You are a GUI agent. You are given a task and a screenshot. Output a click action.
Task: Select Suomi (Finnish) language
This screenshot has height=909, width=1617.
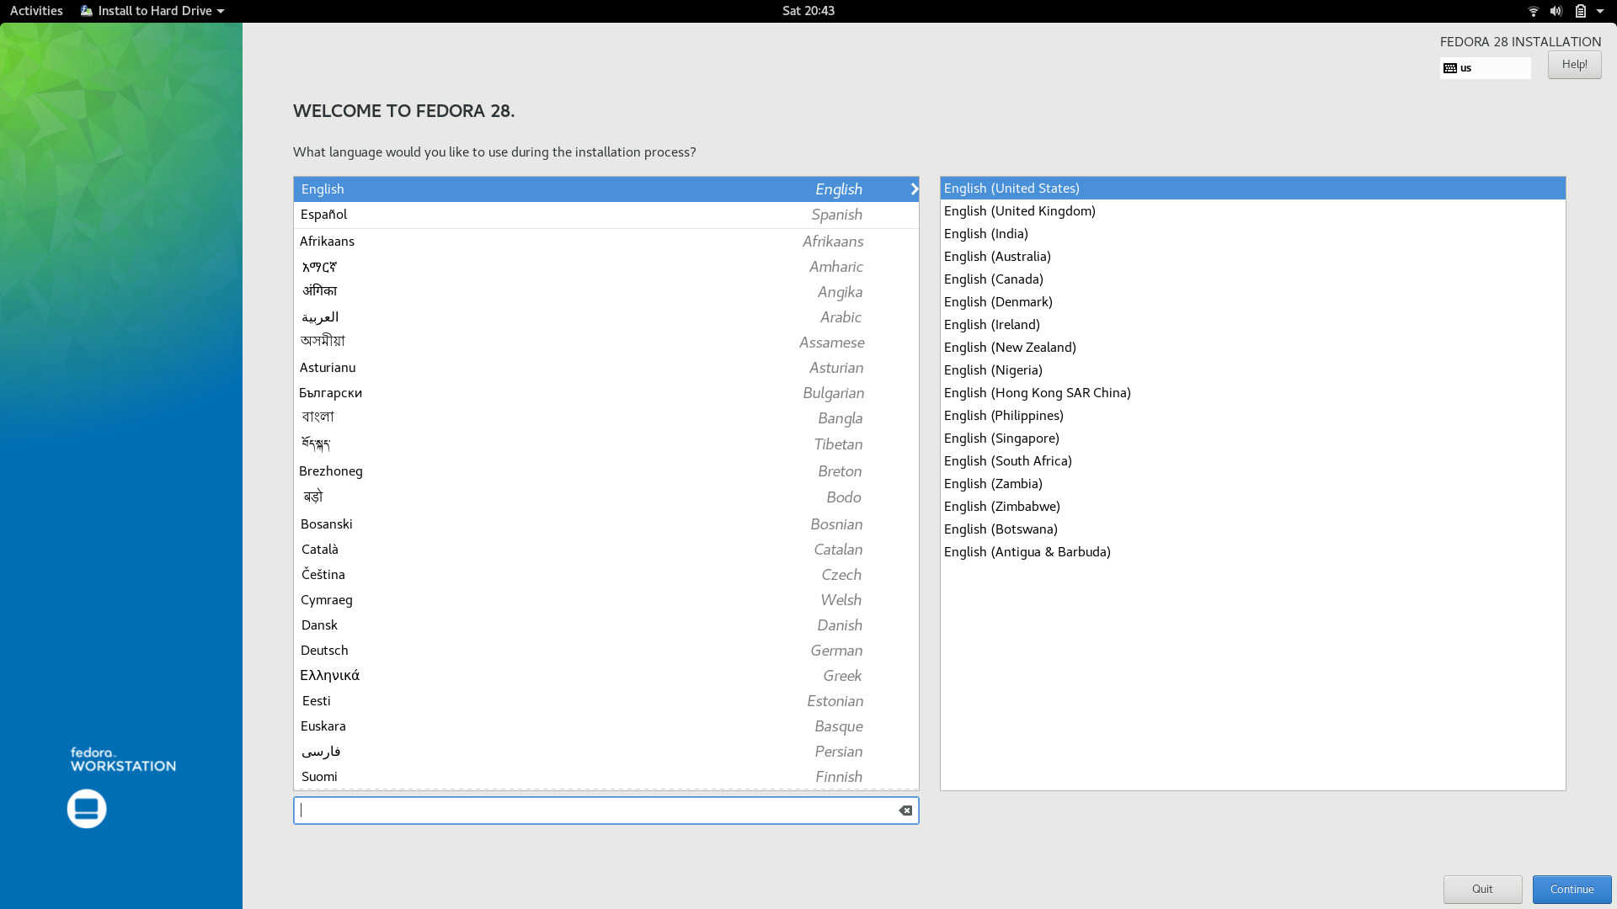pos(606,777)
